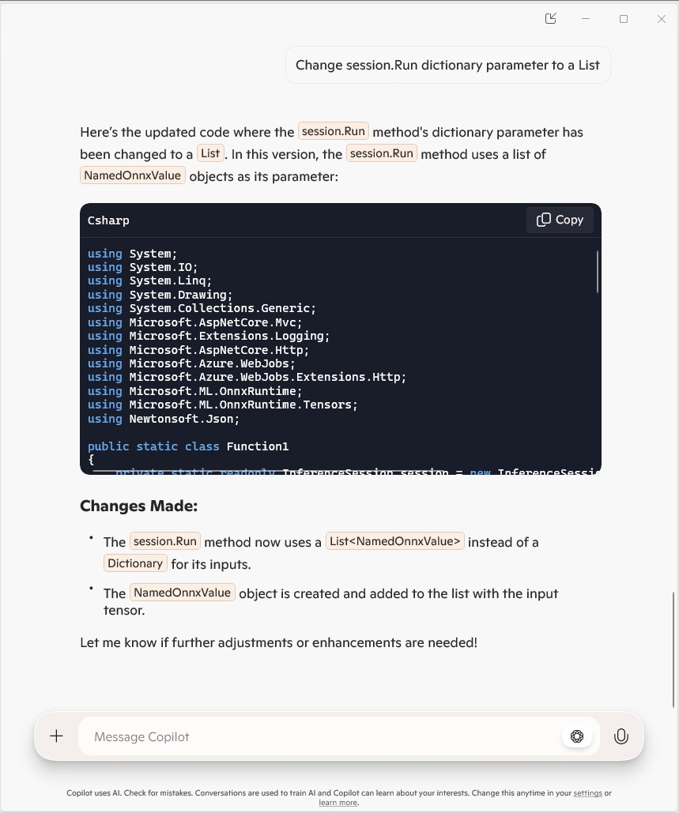Image resolution: width=679 pixels, height=813 pixels.
Task: Click the compact view pop-out icon
Action: coord(551,18)
